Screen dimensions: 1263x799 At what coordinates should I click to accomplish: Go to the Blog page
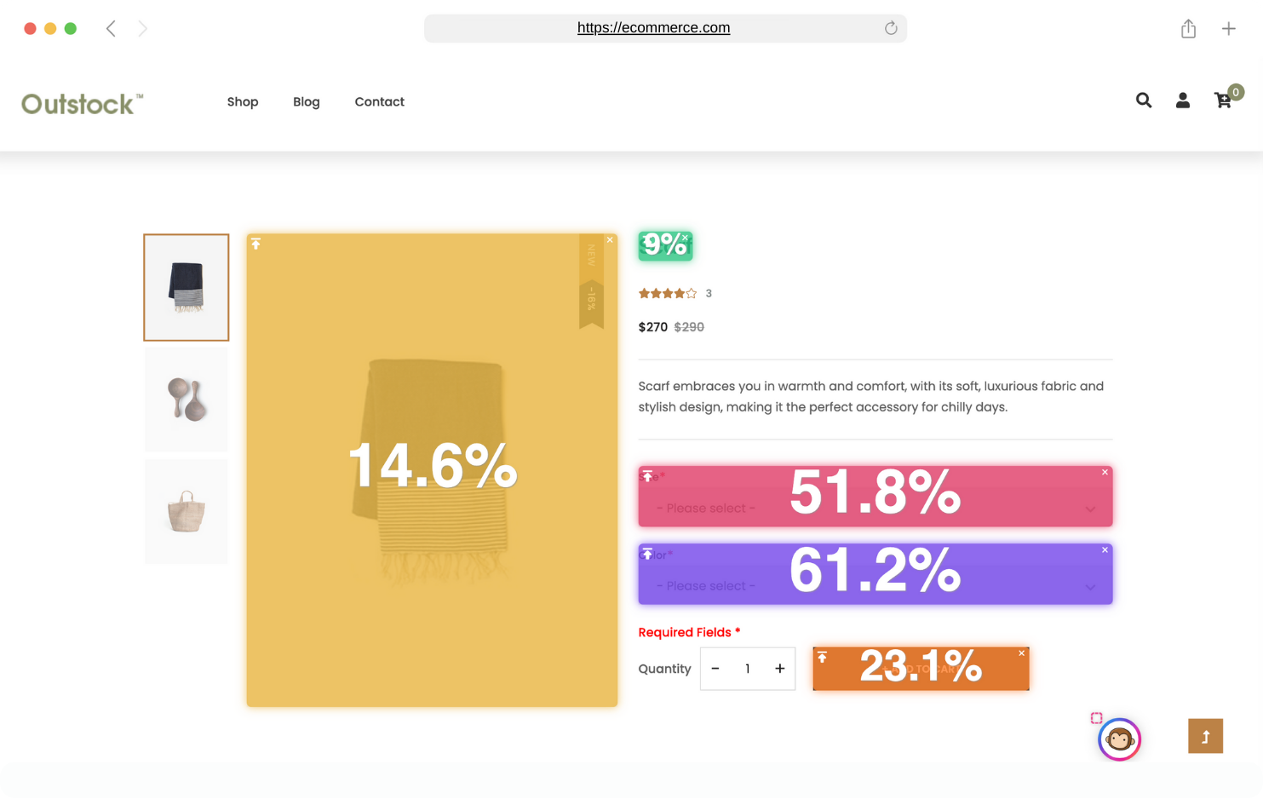click(306, 101)
